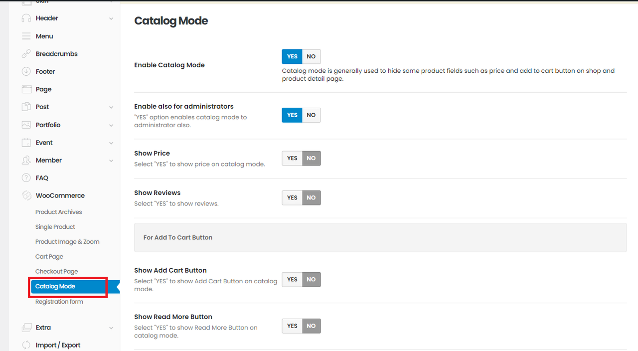Screen dimensions: 638x351
Task: Open the FAQ settings section
Action: (x=42, y=178)
